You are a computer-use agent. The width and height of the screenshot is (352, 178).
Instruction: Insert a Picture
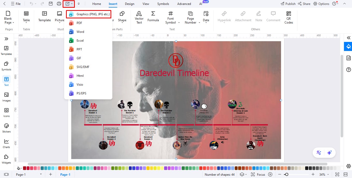click(x=60, y=17)
